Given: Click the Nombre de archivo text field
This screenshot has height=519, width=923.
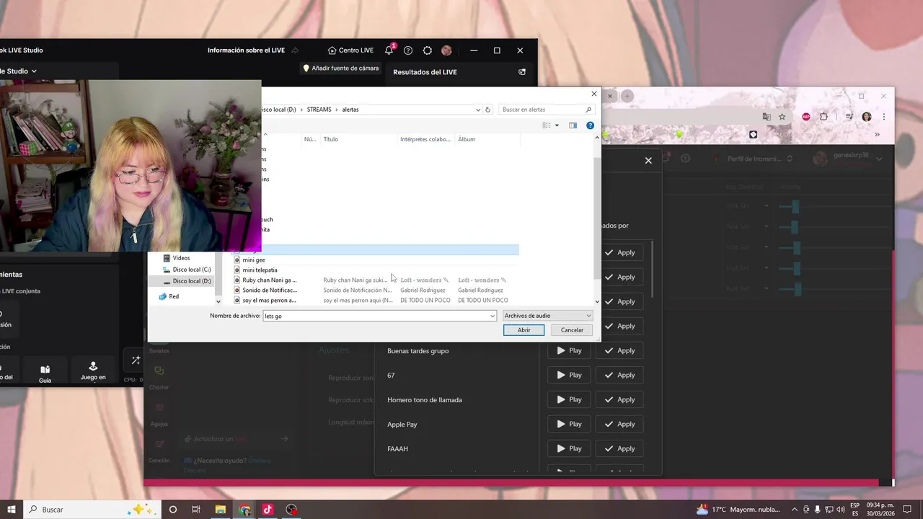Looking at the screenshot, I should [376, 316].
